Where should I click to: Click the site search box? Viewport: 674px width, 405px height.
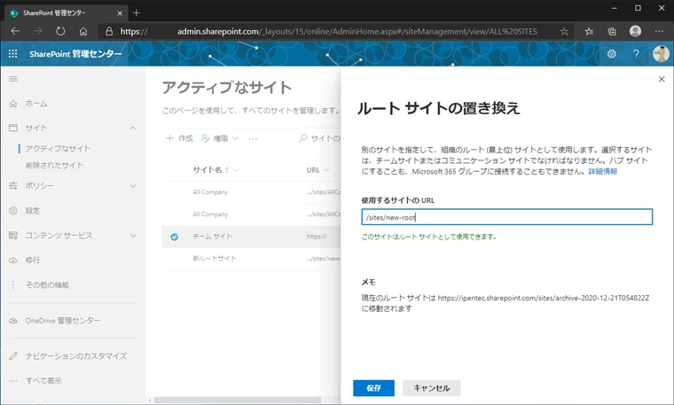319,138
